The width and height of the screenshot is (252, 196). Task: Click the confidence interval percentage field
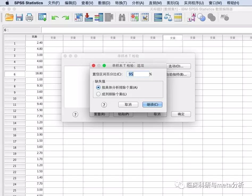(x=138, y=74)
